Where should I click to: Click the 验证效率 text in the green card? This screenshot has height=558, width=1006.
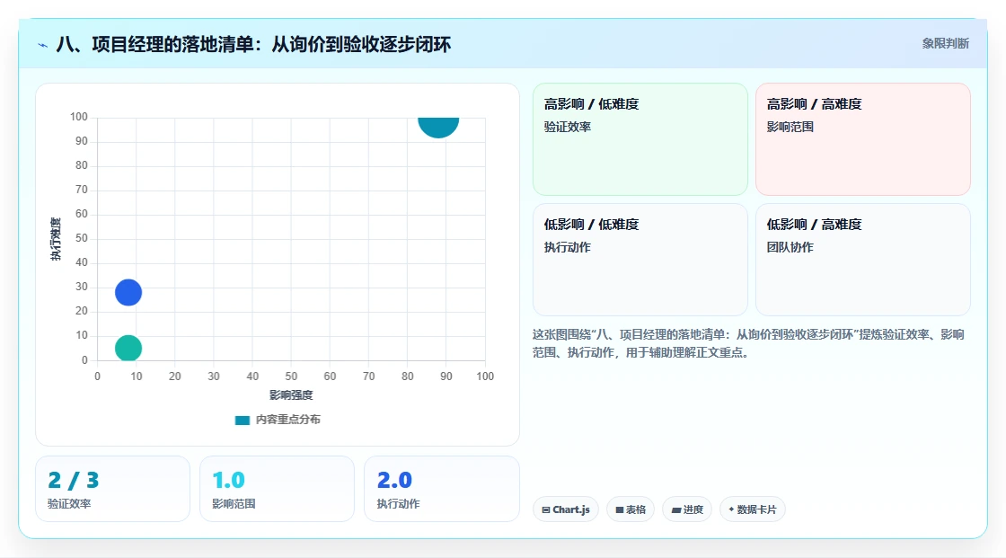[x=568, y=127]
